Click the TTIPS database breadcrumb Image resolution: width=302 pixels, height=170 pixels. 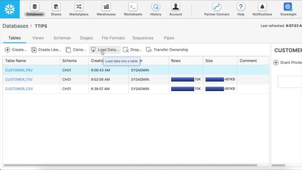(x=41, y=26)
